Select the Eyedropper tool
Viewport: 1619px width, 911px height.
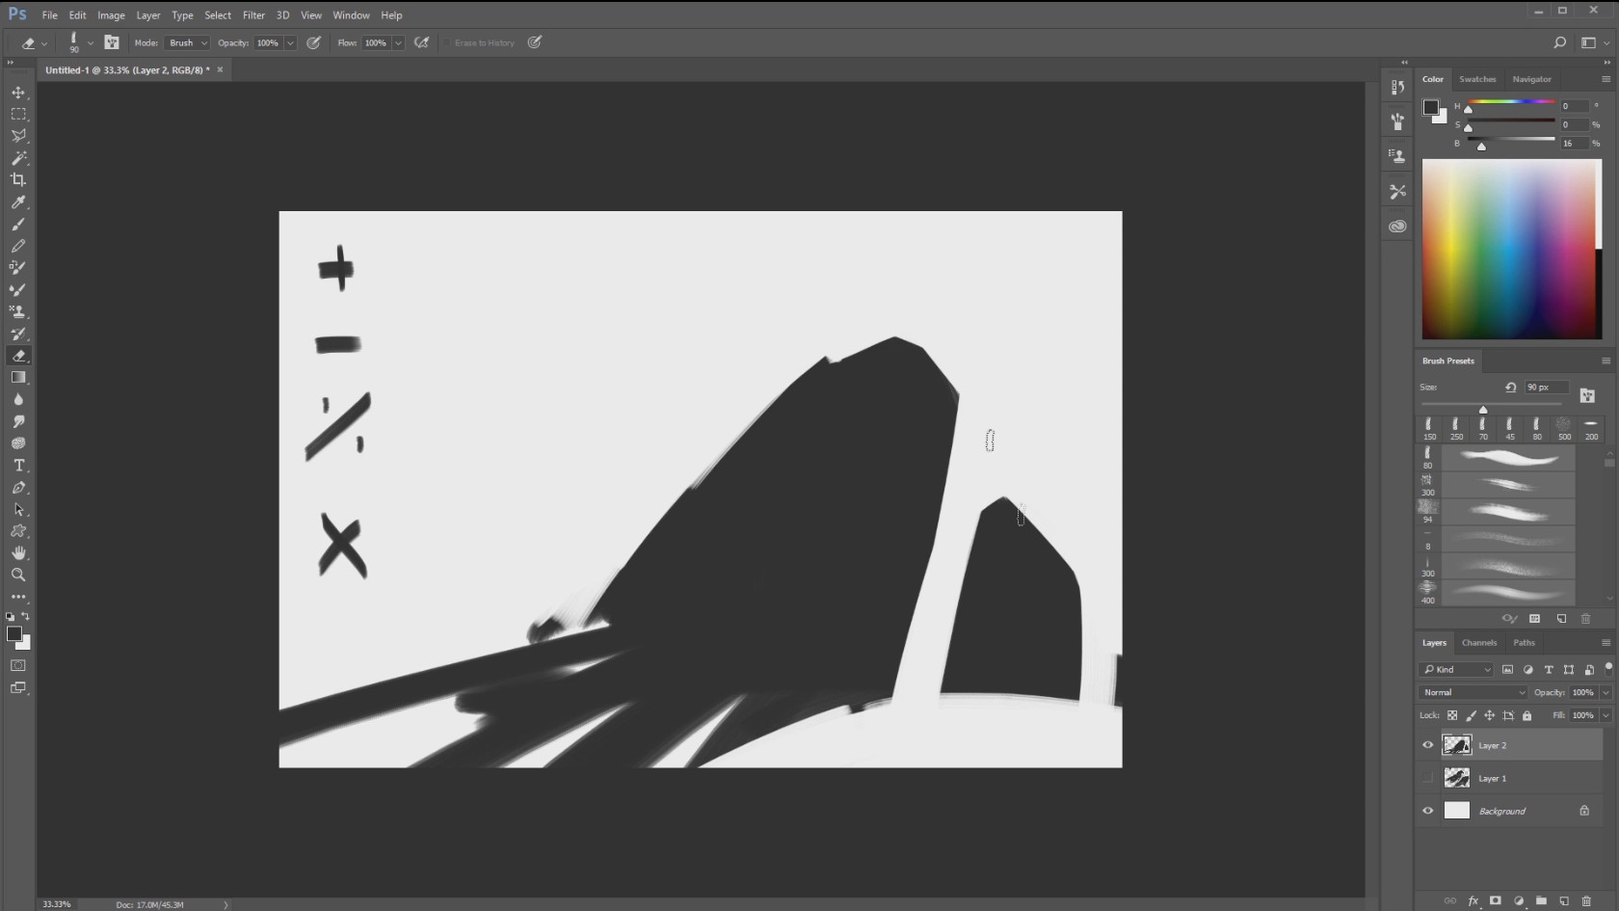point(18,202)
